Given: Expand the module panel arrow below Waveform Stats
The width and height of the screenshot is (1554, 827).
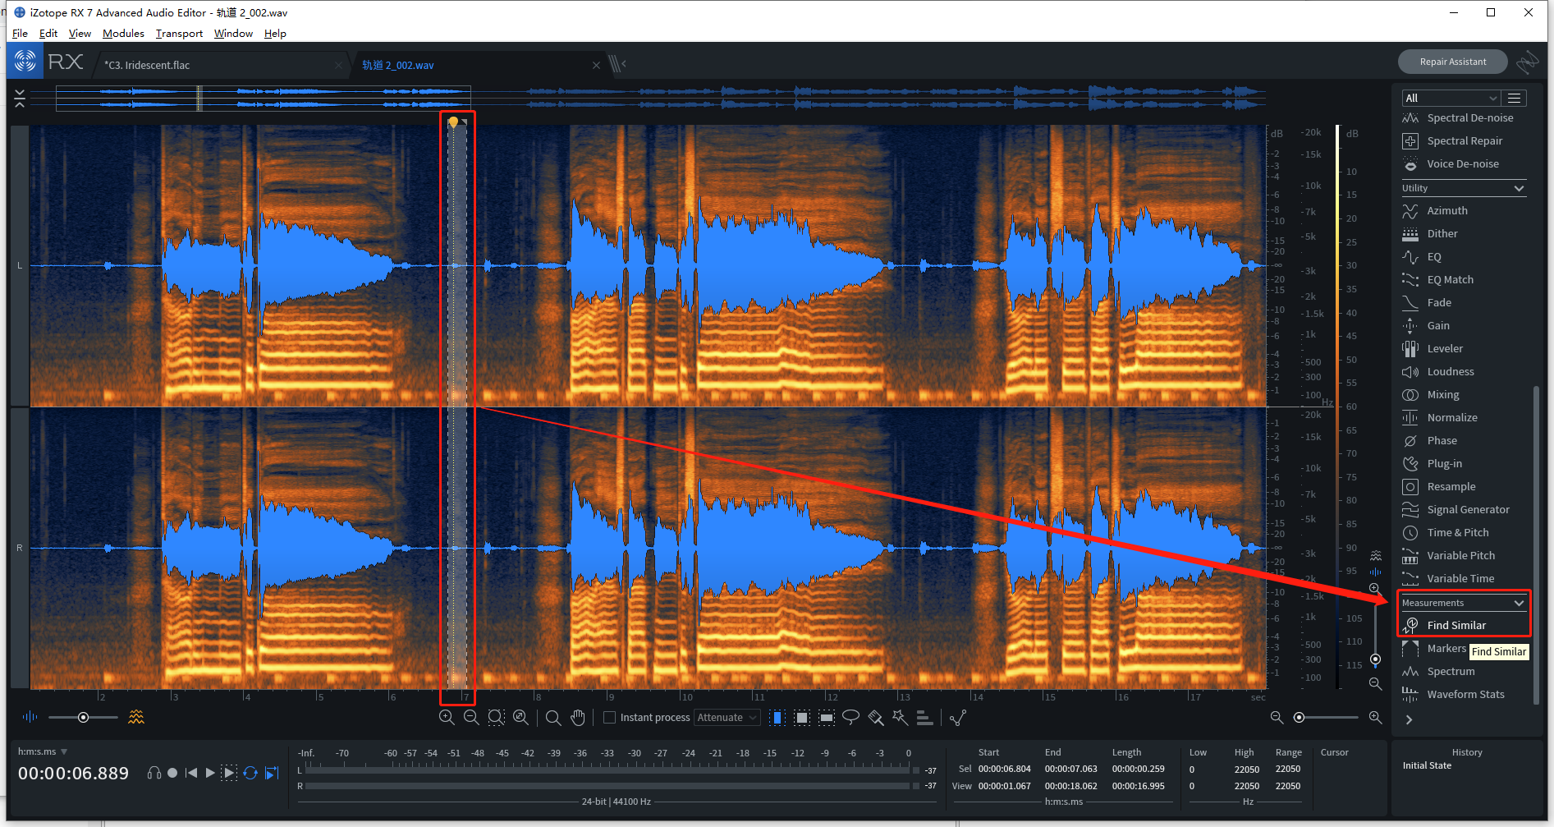Looking at the screenshot, I should click(1410, 720).
